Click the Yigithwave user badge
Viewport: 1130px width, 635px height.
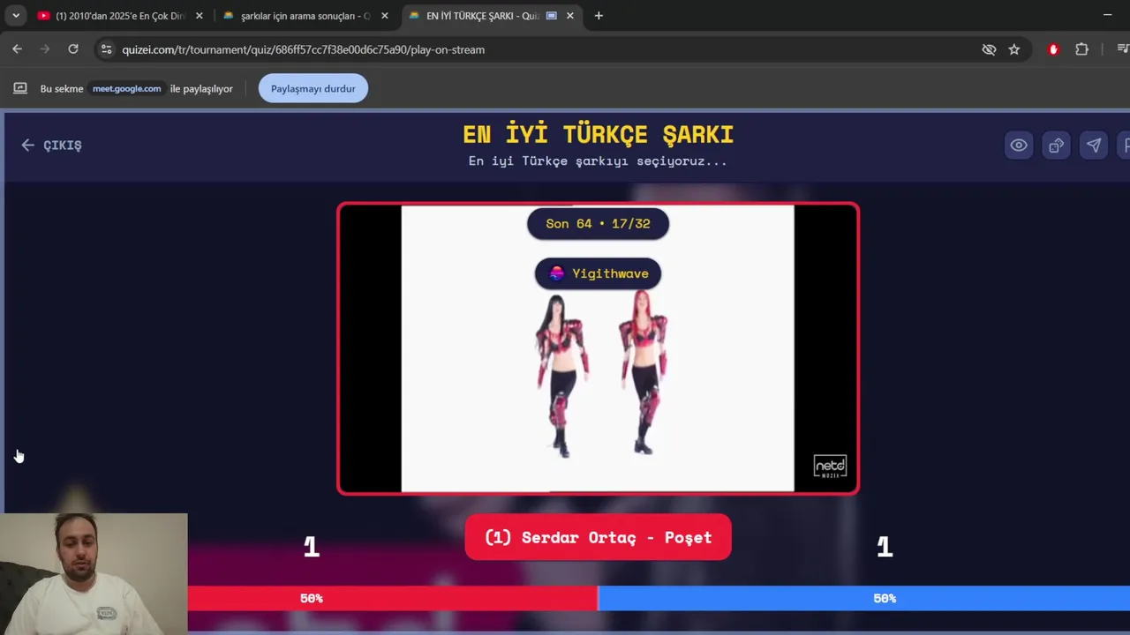pyautogui.click(x=598, y=273)
